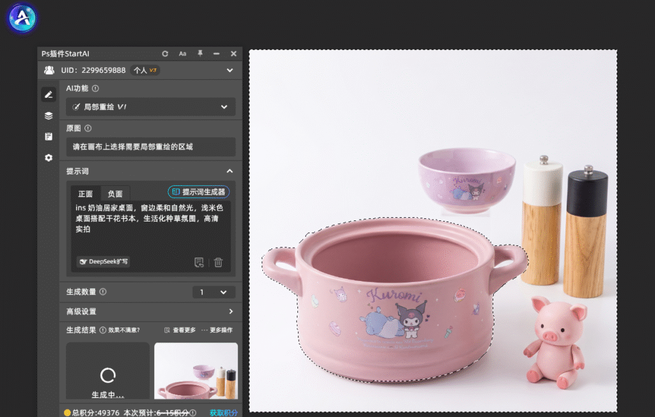Click the pink Kuromi pot on canvas
The width and height of the screenshot is (655, 417).
click(395, 299)
